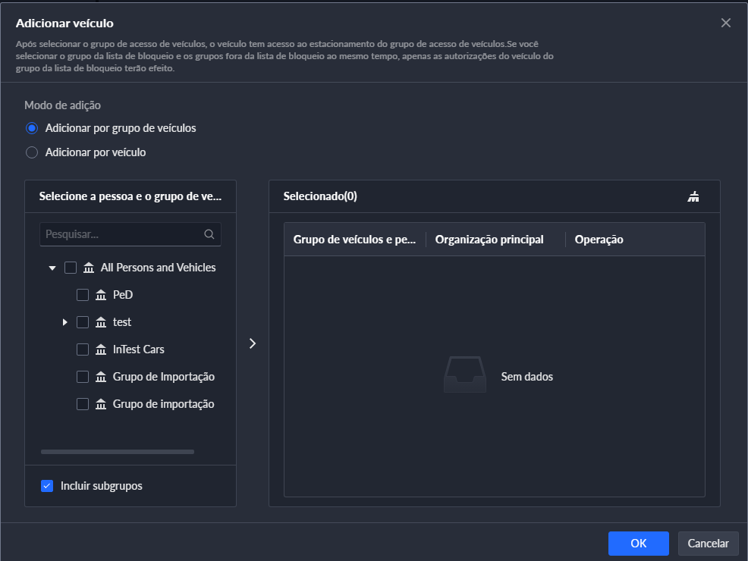Click the horizontal scrollbar in group tree
Viewport: 748px width, 561px height.
pos(118,452)
